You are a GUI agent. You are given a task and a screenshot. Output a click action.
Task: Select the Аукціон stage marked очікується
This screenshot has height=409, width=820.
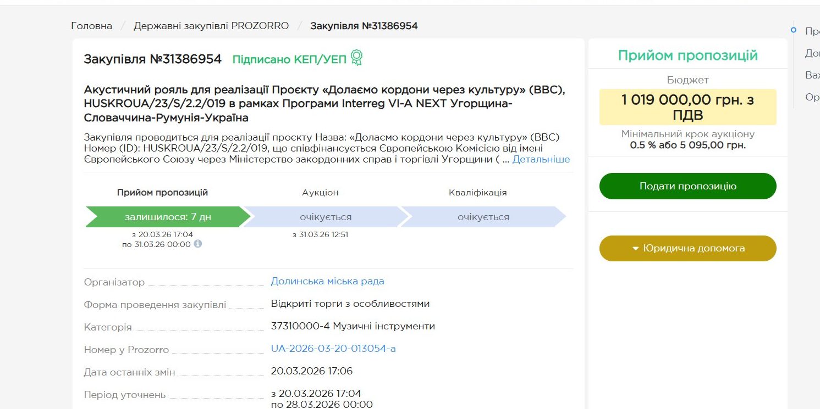(x=326, y=217)
